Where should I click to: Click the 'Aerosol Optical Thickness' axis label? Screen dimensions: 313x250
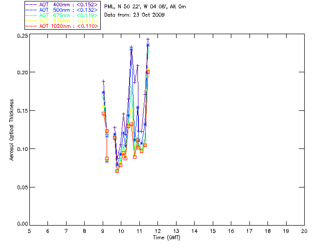[x=12, y=130]
